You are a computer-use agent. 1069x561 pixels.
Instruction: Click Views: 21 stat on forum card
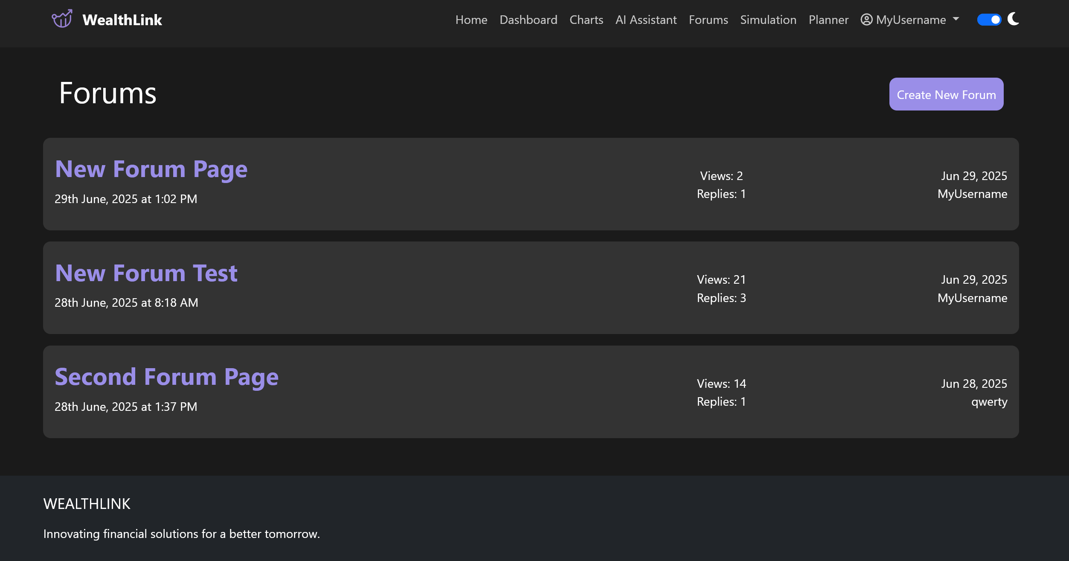[x=721, y=279]
